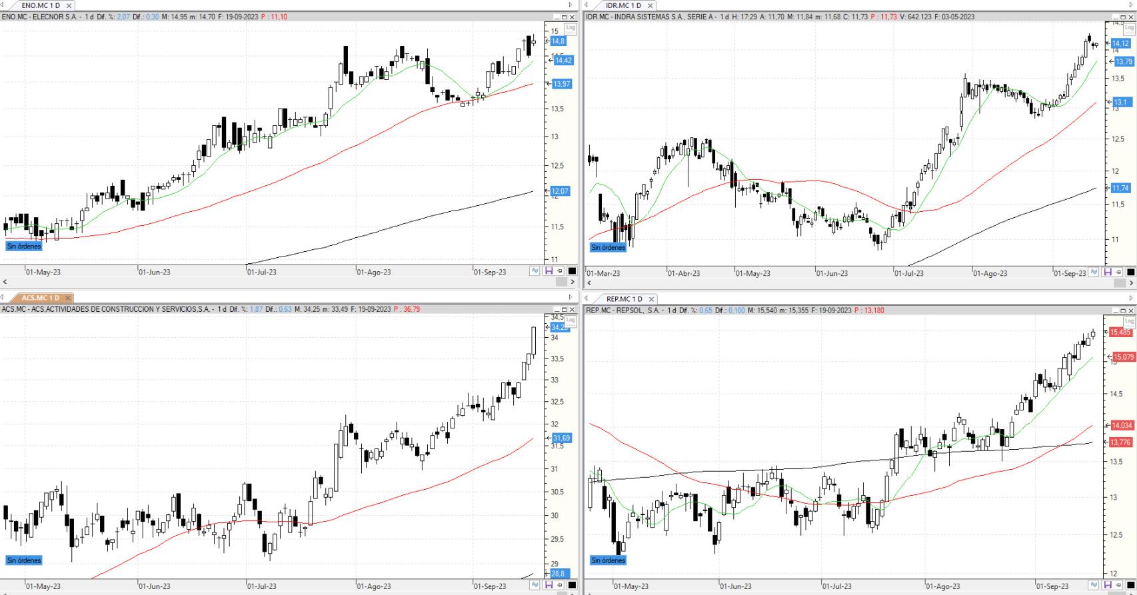Image resolution: width=1137 pixels, height=595 pixels.
Task: Save the ENO.MC chart with disk icon
Action: (x=549, y=271)
